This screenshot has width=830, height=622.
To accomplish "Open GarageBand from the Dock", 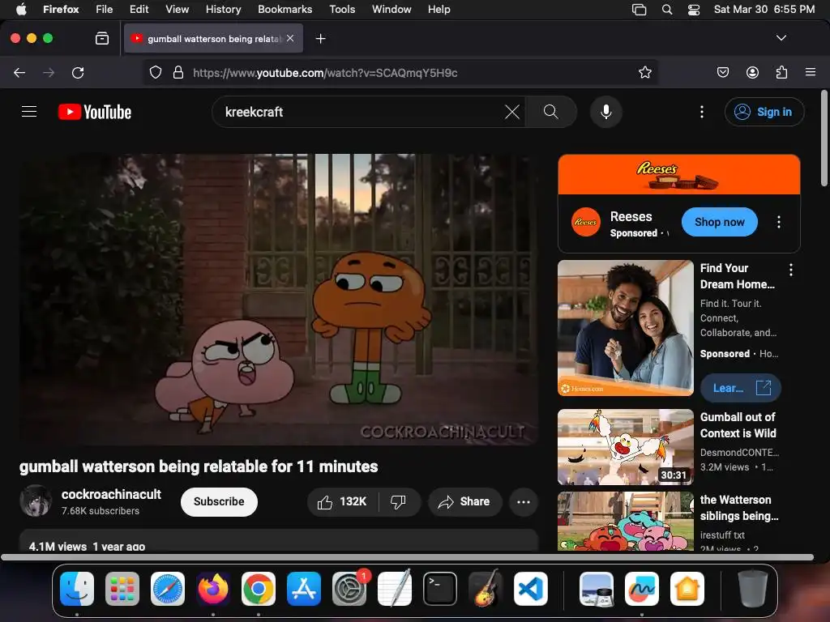I will tap(486, 589).
